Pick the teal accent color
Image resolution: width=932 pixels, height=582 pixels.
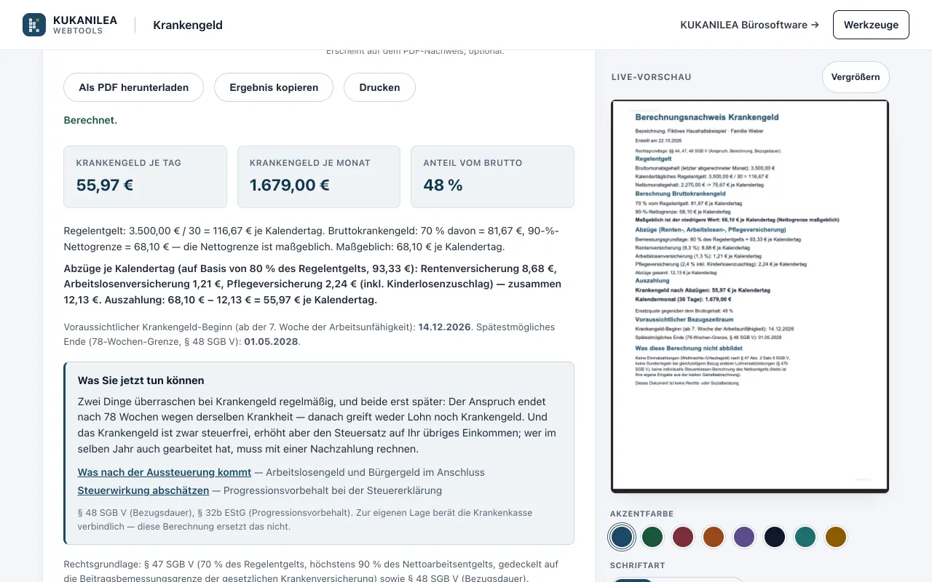click(805, 537)
